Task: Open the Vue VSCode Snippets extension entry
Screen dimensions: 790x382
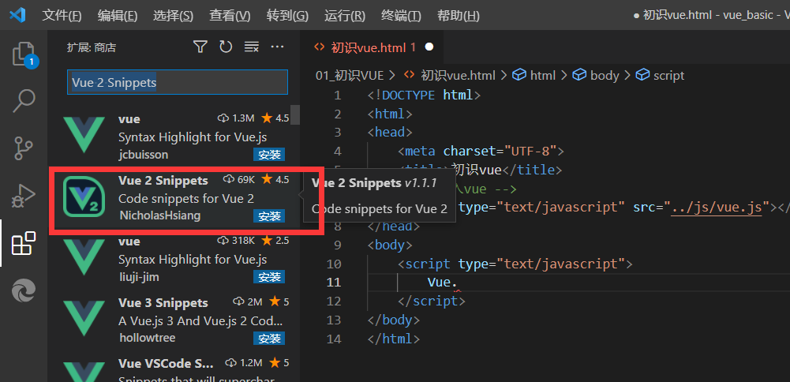Action: [174, 370]
